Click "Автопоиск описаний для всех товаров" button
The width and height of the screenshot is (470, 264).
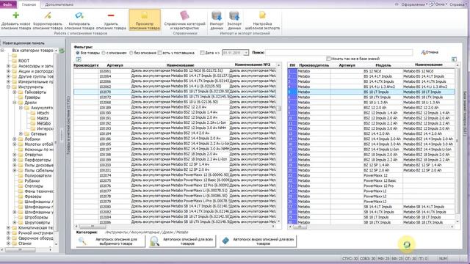(x=182, y=241)
